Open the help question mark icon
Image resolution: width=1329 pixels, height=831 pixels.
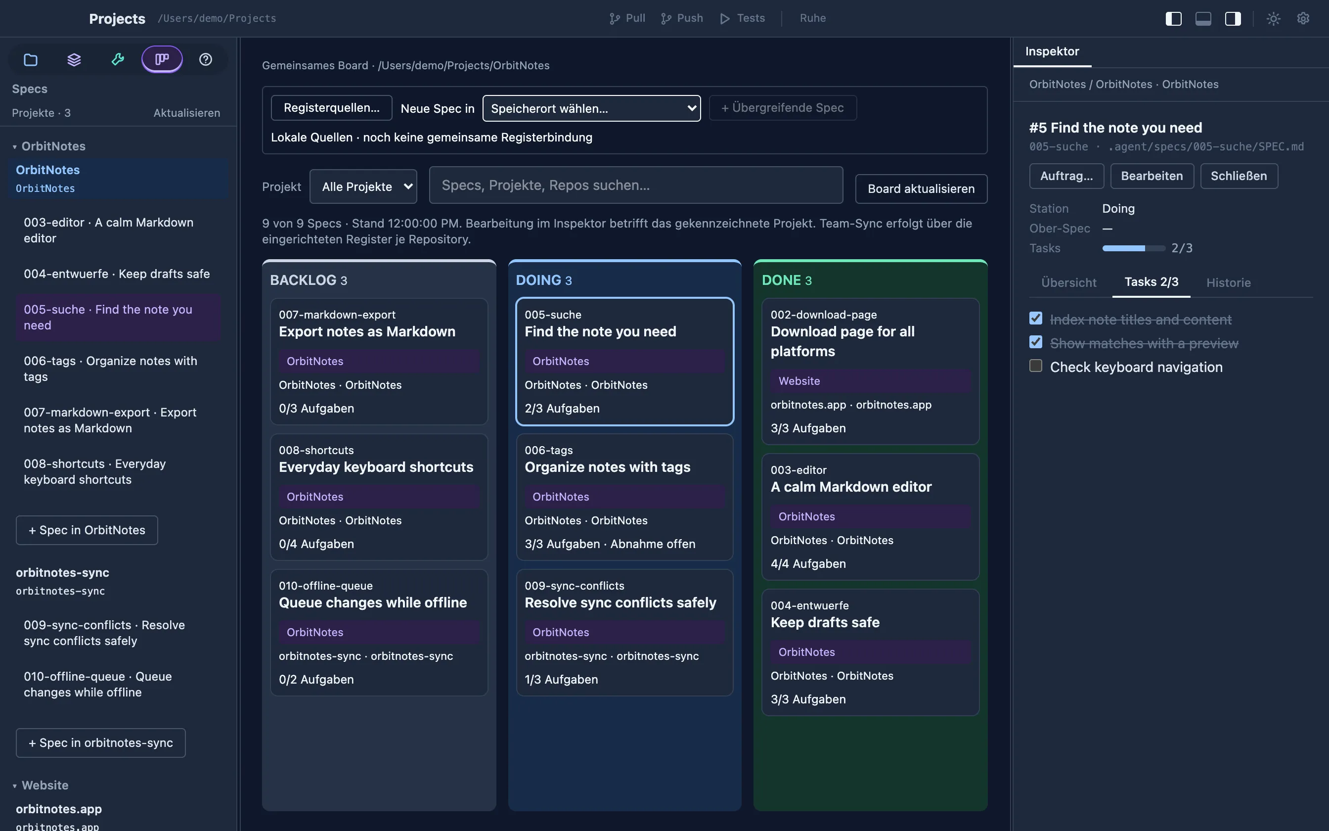tap(205, 59)
